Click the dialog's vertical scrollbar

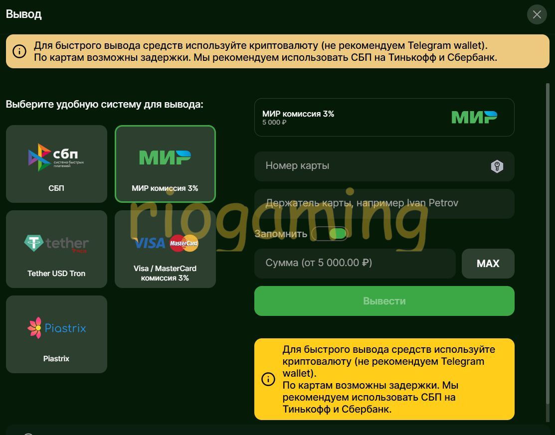click(x=548, y=244)
